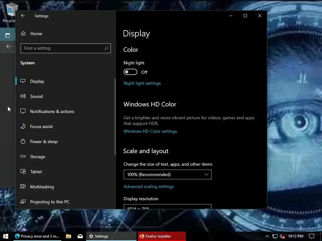Open Advanced scaling settings link
Viewport: 322px width, 241px height.
click(148, 186)
